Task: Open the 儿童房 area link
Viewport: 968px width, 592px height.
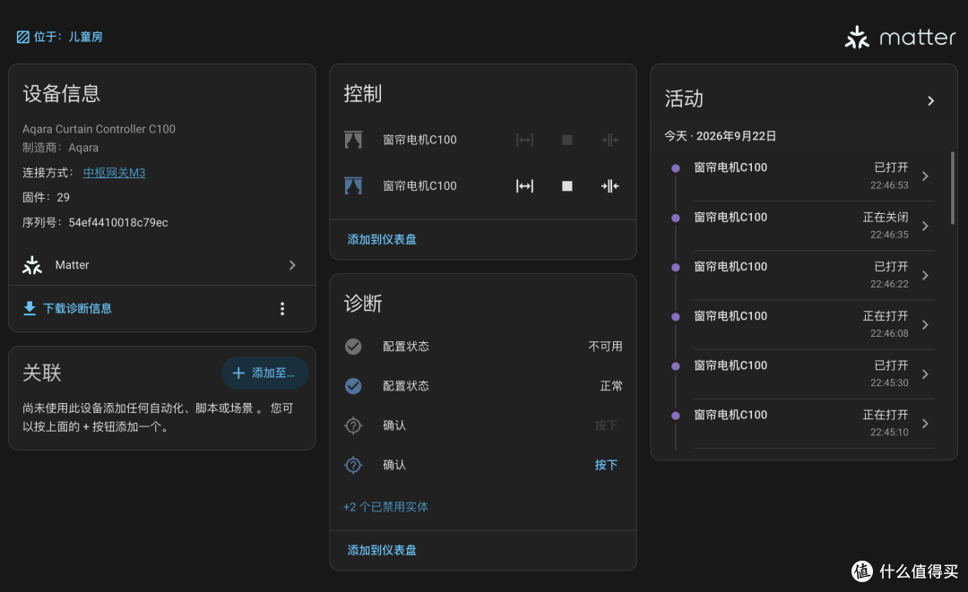Action: tap(85, 37)
